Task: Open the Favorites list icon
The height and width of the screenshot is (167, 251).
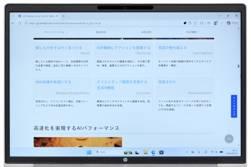Action: (209, 23)
